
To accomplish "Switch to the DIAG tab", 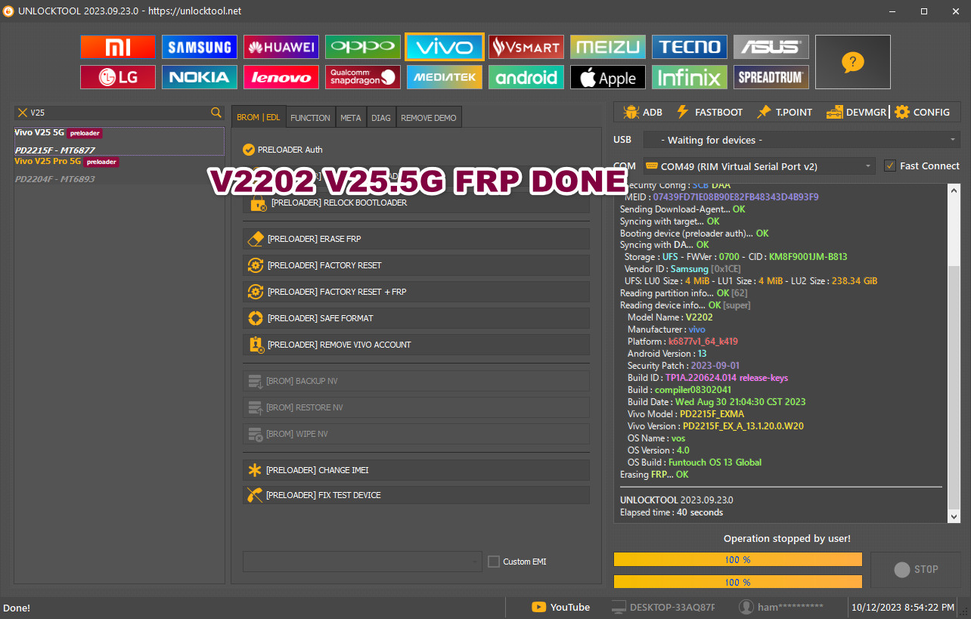I will pos(381,118).
